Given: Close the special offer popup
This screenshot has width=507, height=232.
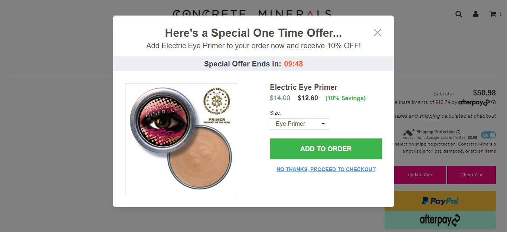Looking at the screenshot, I should (x=377, y=33).
